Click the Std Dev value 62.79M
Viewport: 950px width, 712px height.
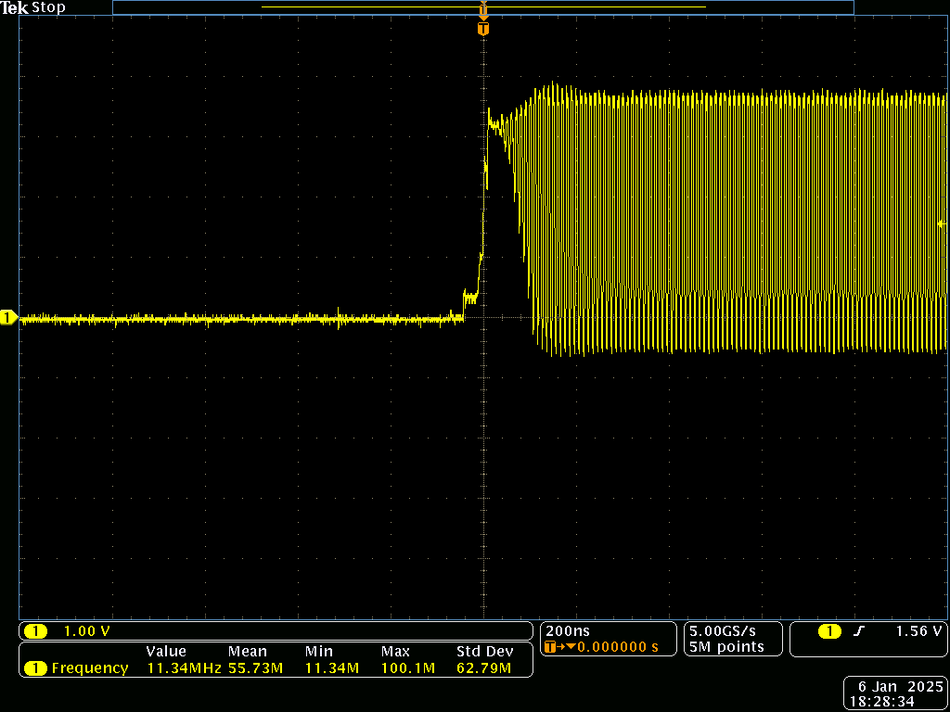[484, 668]
